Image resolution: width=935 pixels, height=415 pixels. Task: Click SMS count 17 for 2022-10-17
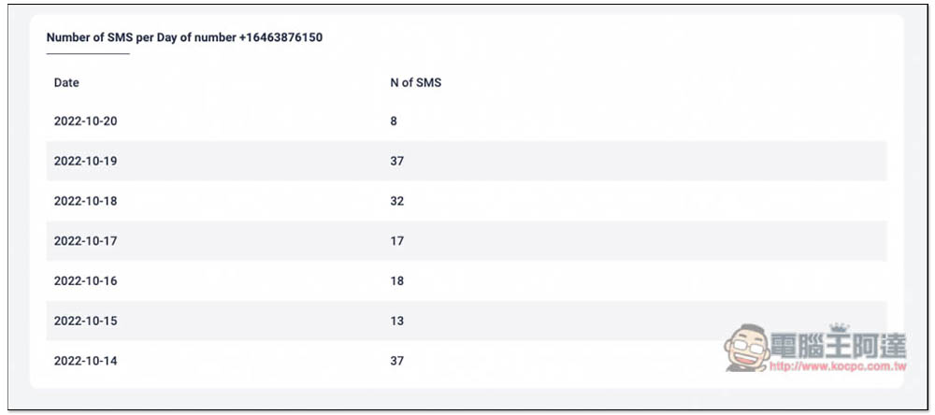pyautogui.click(x=396, y=241)
